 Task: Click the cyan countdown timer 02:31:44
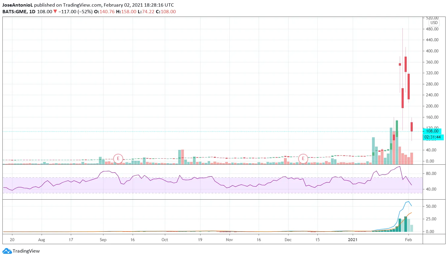point(432,137)
